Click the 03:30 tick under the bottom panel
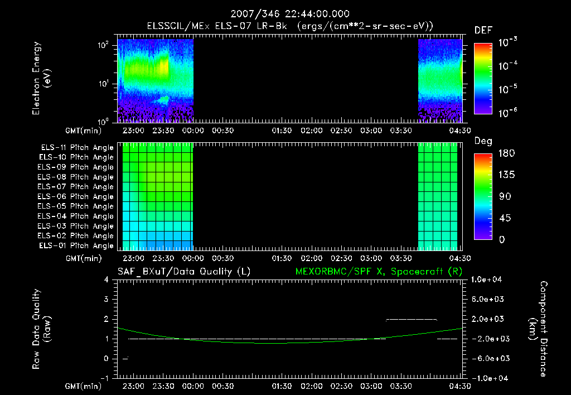 (x=401, y=386)
